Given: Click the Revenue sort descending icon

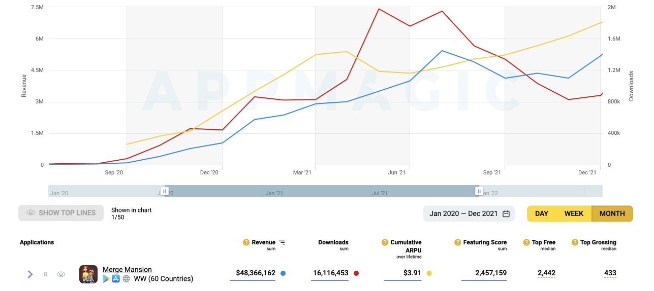Looking at the screenshot, I should 282,242.
